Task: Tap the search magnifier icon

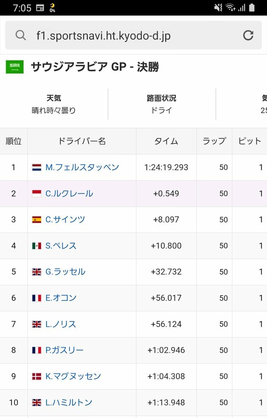Action: click(x=21, y=36)
